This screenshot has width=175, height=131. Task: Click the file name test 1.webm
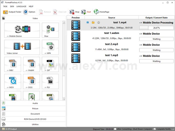tap(111, 33)
